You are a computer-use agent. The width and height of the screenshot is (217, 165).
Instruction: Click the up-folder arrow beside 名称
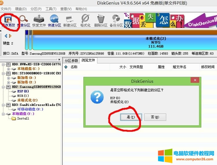pyautogui.click(x=66, y=67)
